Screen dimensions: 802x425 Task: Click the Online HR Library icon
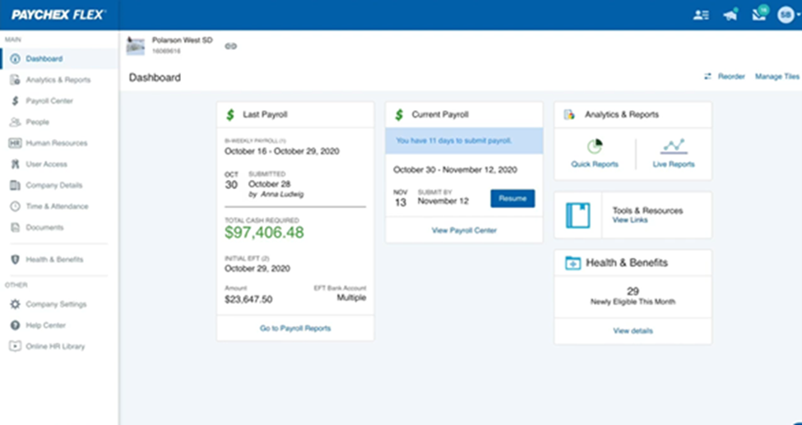(16, 346)
